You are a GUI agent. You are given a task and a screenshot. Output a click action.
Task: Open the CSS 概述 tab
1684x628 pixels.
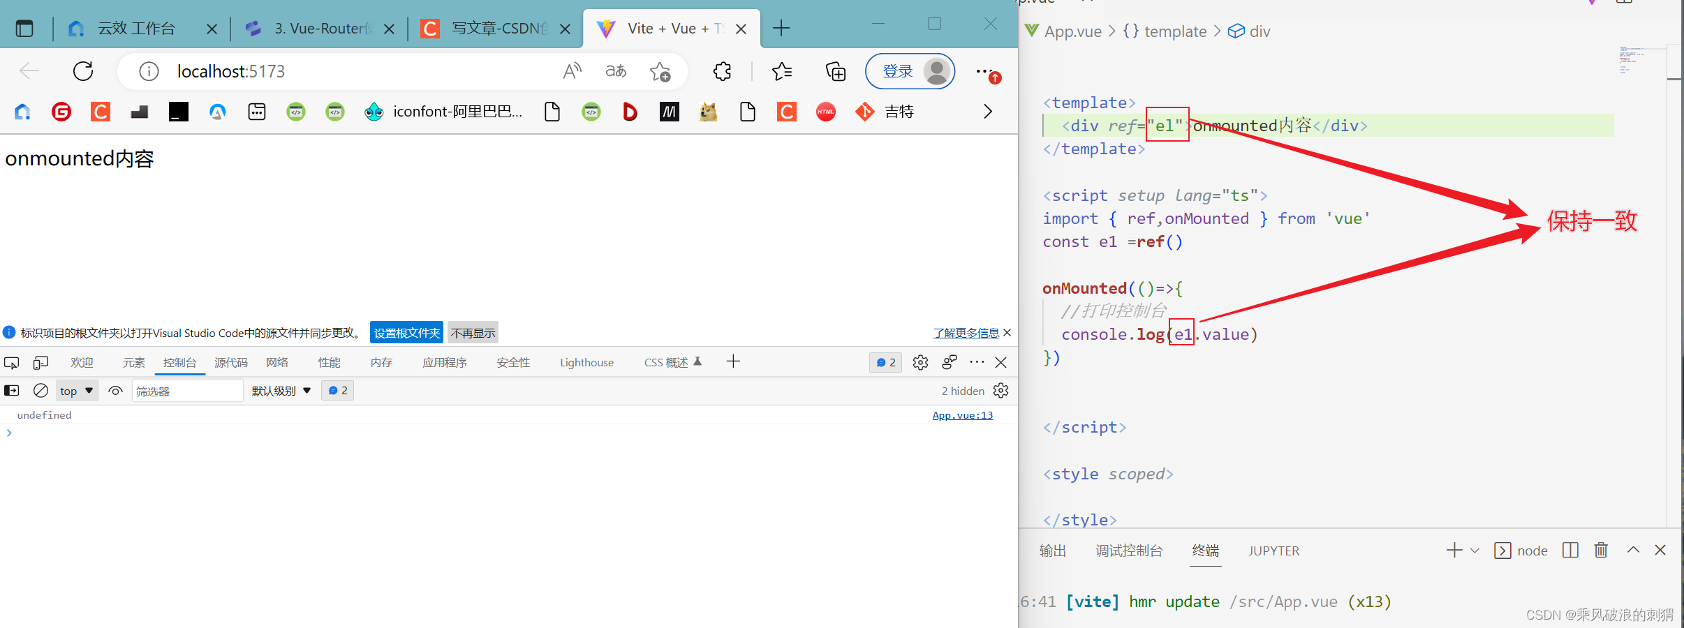click(672, 363)
